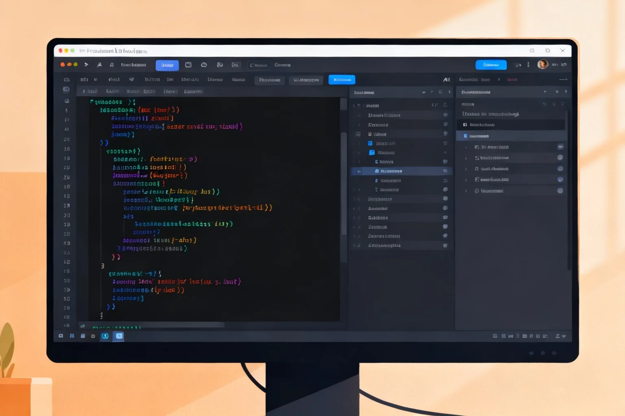Open the user avatar profile picture
625x416 pixels.
(x=542, y=64)
